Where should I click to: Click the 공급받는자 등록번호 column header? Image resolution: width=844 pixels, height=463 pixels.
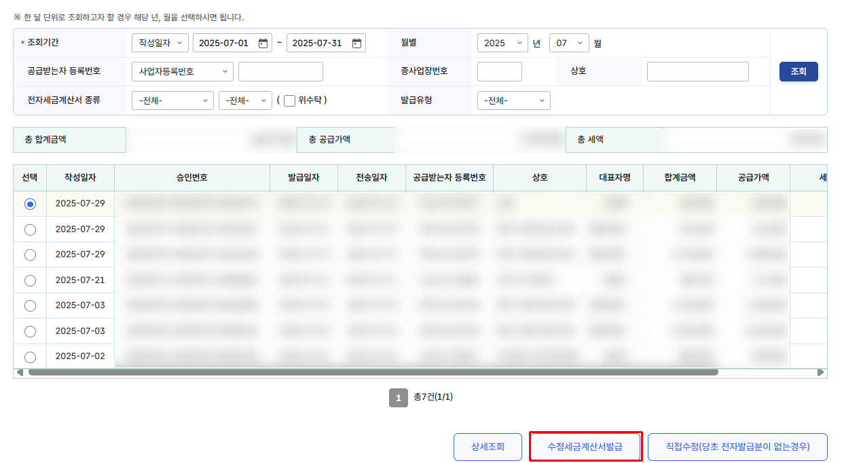click(449, 178)
